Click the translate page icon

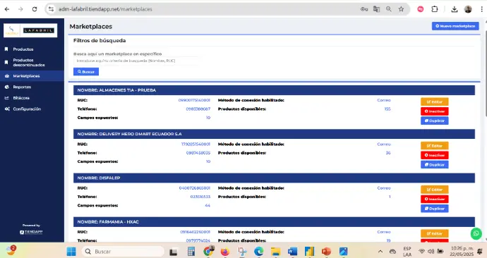[376, 9]
